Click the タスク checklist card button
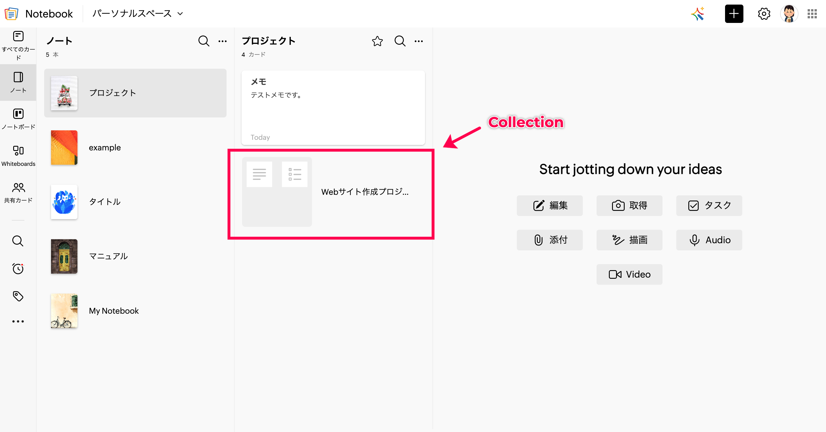 (x=709, y=206)
